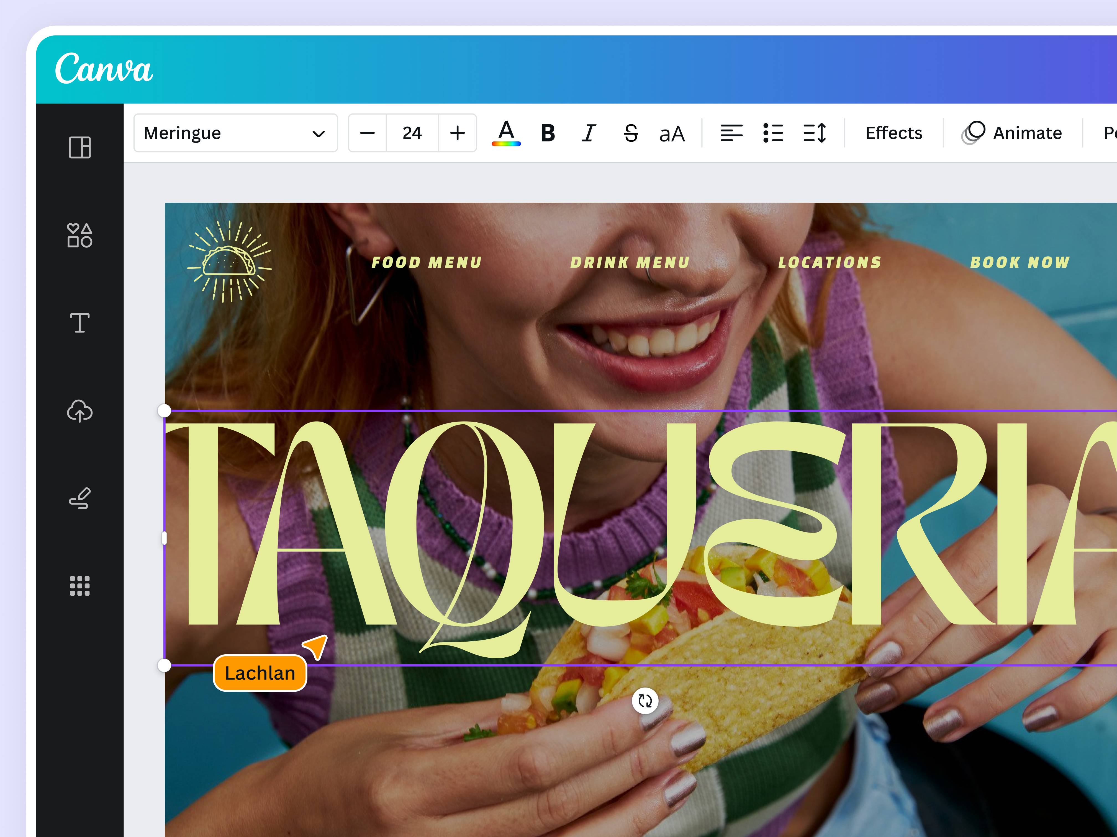The width and height of the screenshot is (1117, 837).
Task: Toggle italic formatting
Action: (589, 133)
